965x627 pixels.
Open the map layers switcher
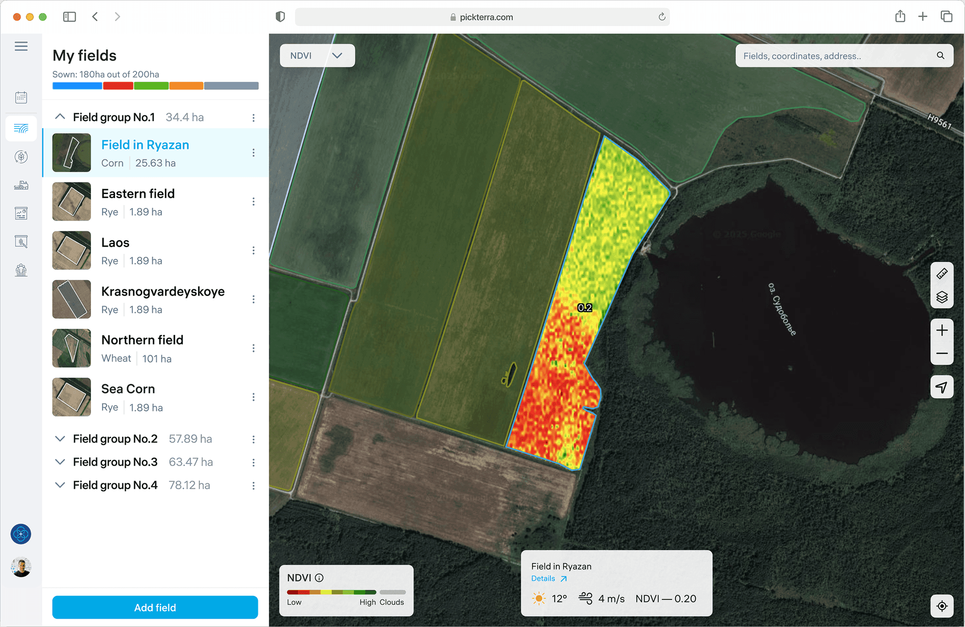pyautogui.click(x=942, y=297)
